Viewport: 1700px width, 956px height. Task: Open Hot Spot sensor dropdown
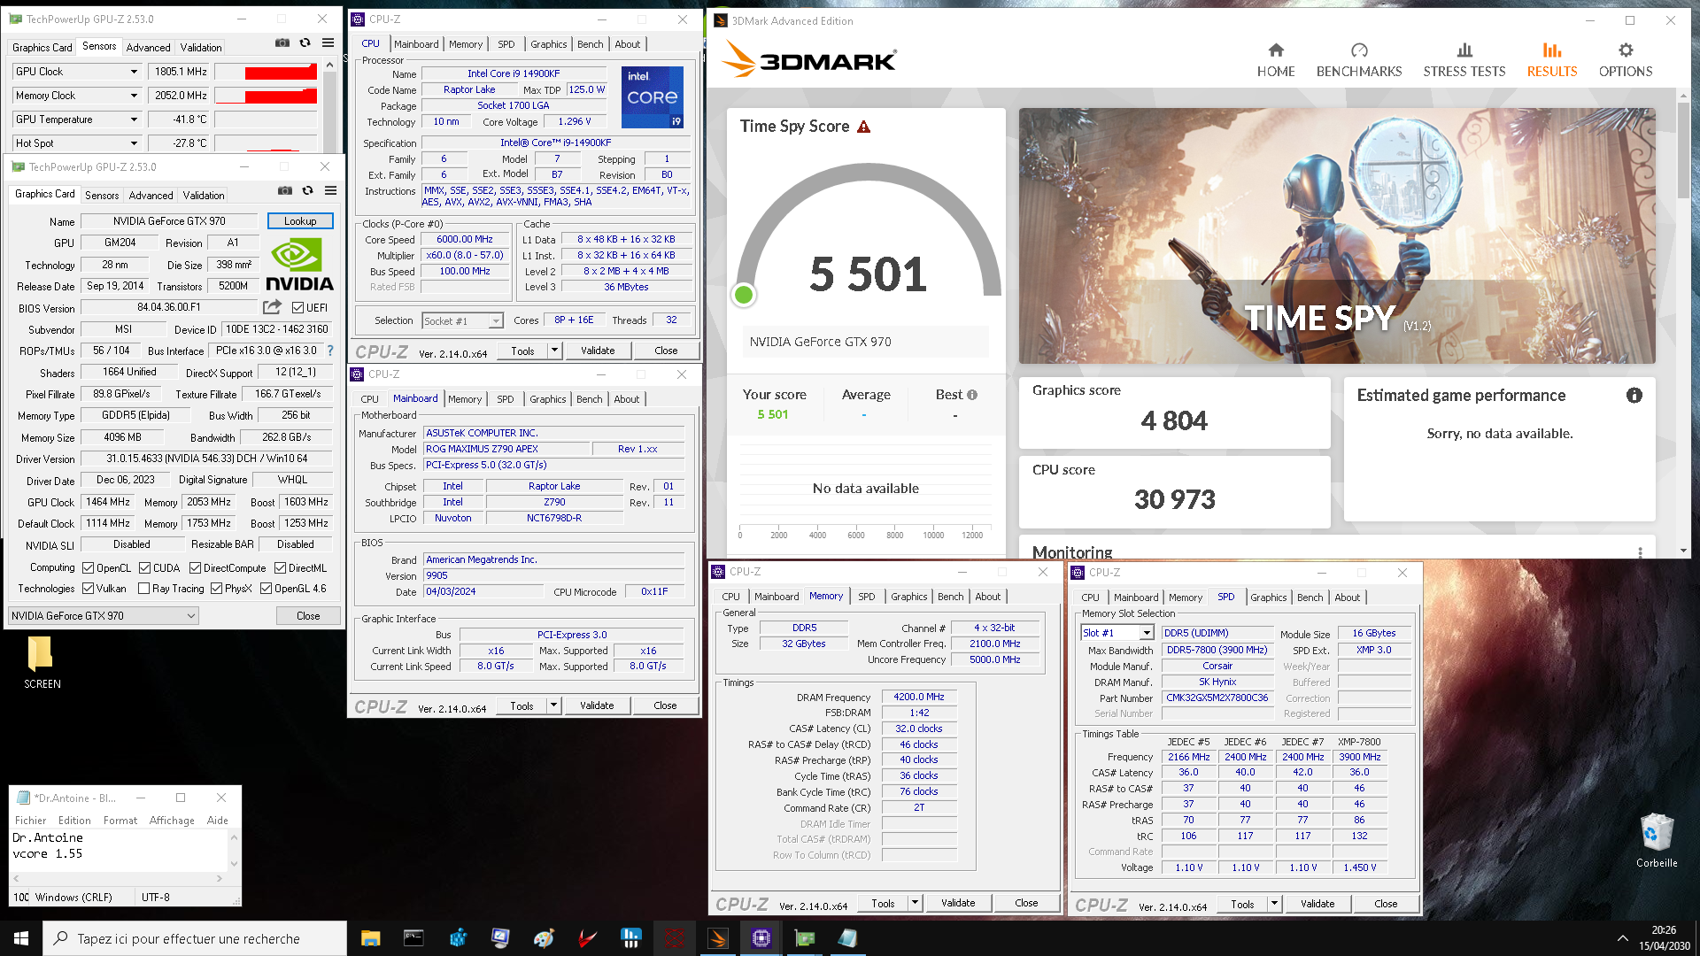click(134, 143)
